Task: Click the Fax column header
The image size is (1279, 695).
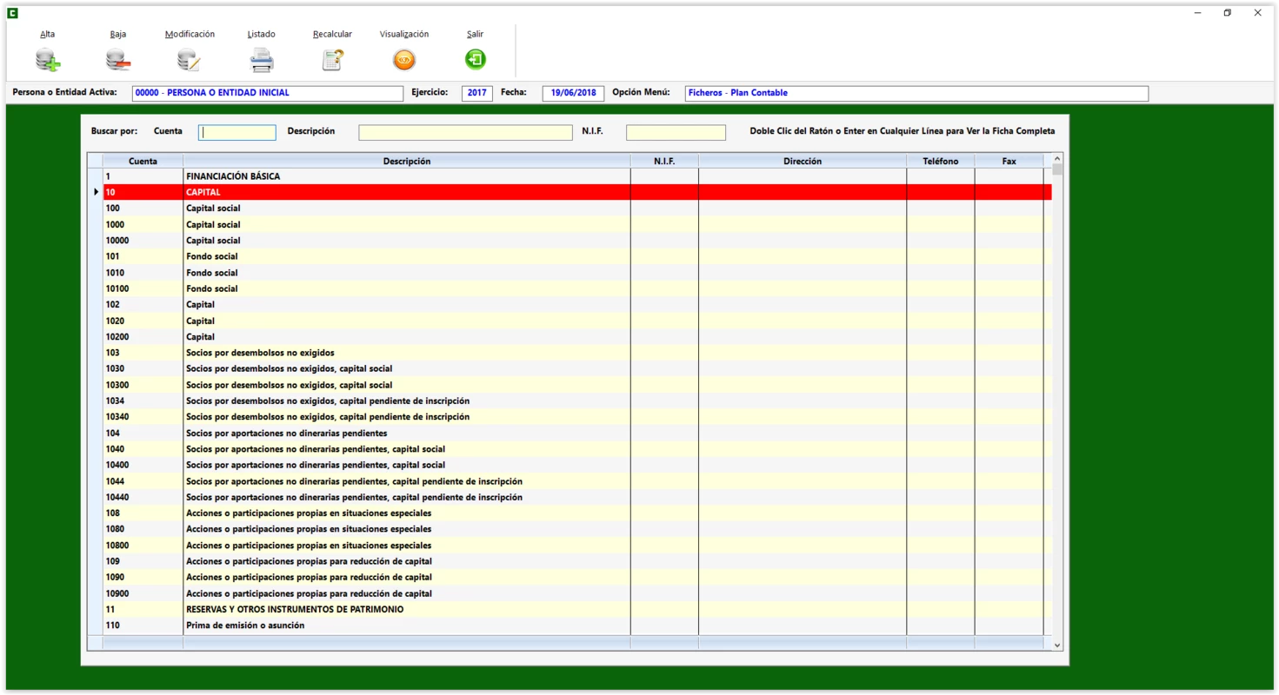Action: click(1009, 161)
